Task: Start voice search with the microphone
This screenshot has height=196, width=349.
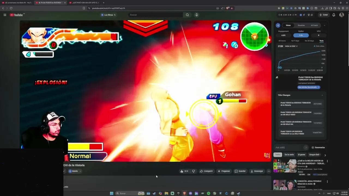Action: [196, 15]
